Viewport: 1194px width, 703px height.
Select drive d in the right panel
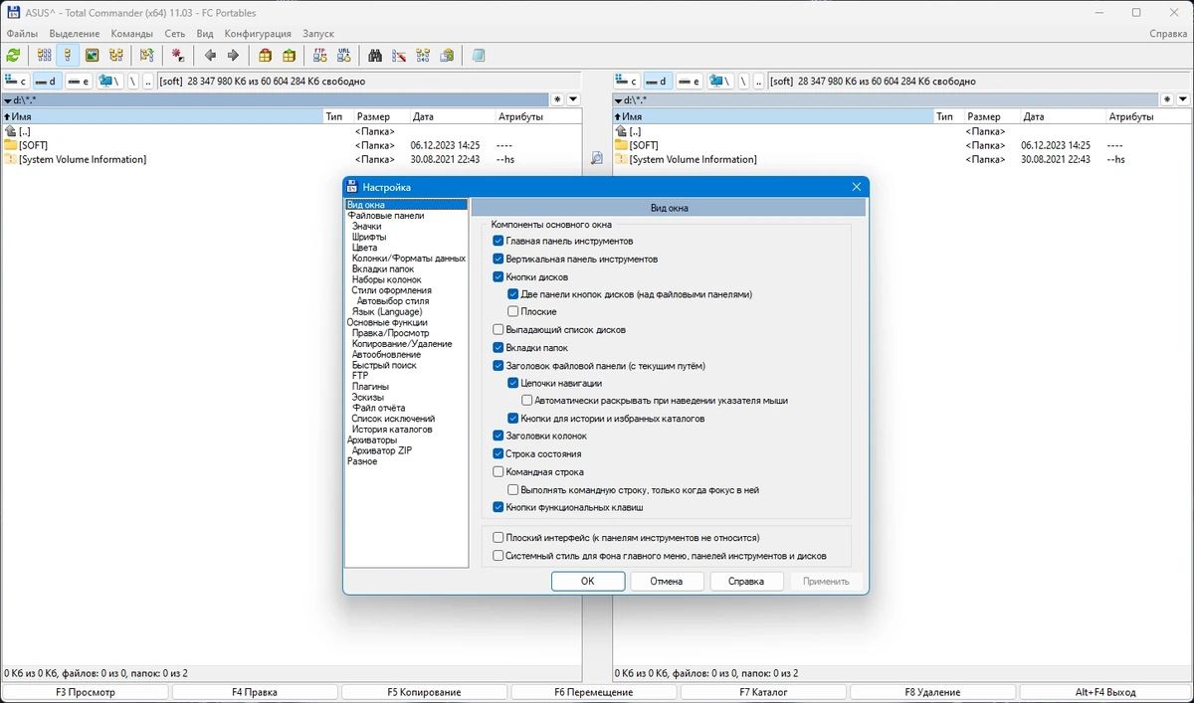tap(658, 82)
